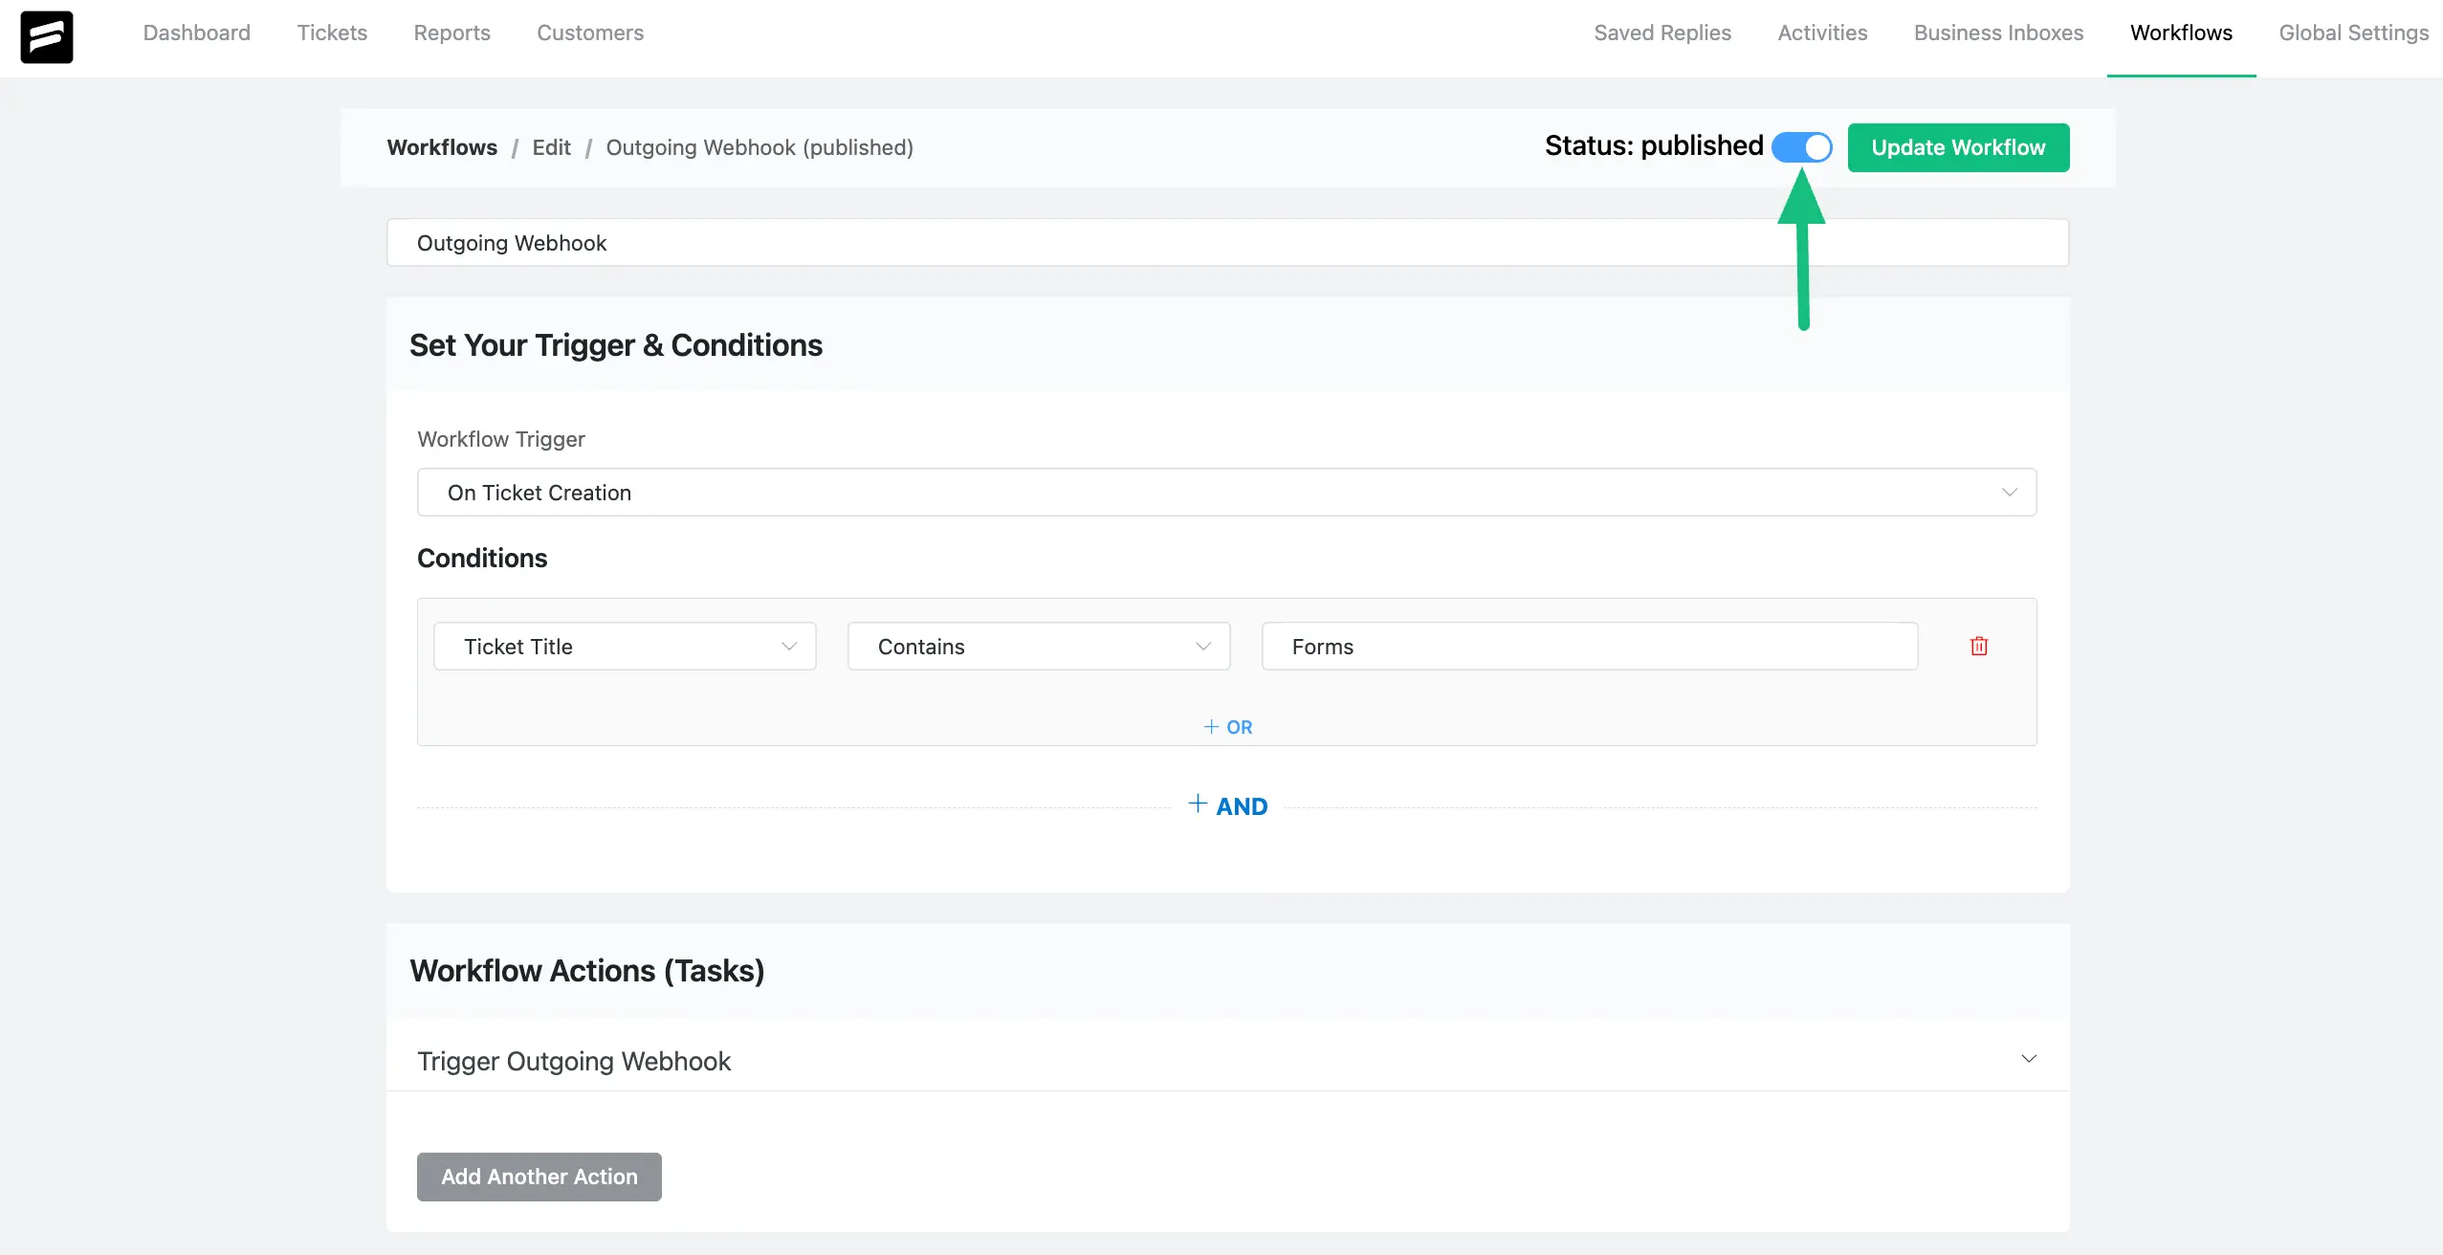2443x1255 pixels.
Task: Click Add Another Action button
Action: pyautogui.click(x=539, y=1177)
